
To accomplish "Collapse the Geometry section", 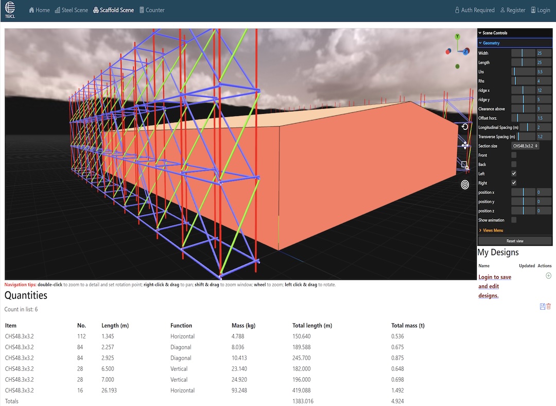I will [x=491, y=43].
